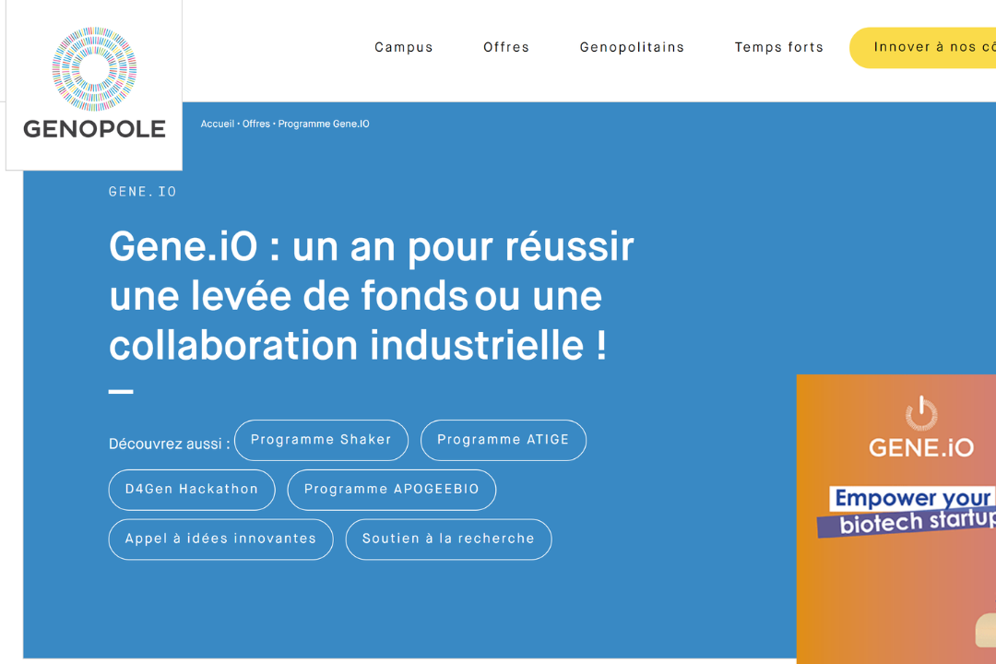Open the Campus menu
996x664 pixels.
click(403, 47)
